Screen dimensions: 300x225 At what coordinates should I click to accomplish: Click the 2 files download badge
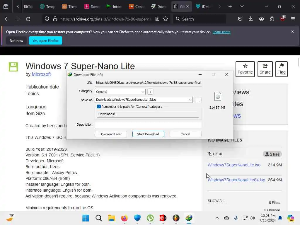tap(272, 154)
